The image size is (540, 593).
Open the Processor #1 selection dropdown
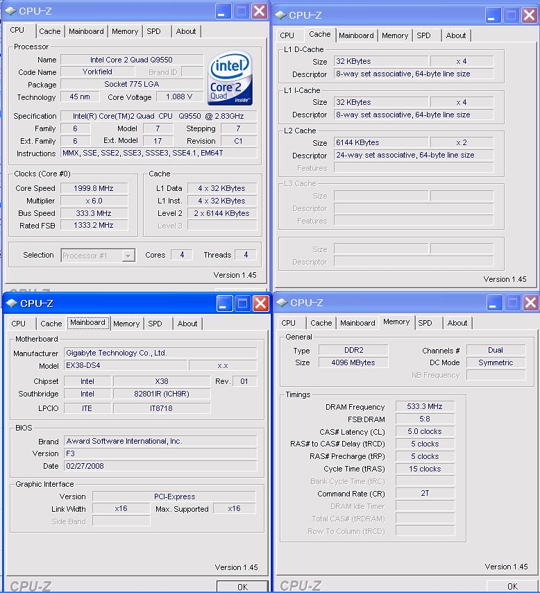tap(128, 256)
